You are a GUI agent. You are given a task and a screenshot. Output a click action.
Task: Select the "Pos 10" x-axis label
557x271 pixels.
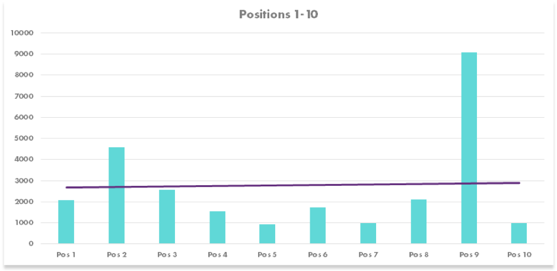tap(520, 255)
